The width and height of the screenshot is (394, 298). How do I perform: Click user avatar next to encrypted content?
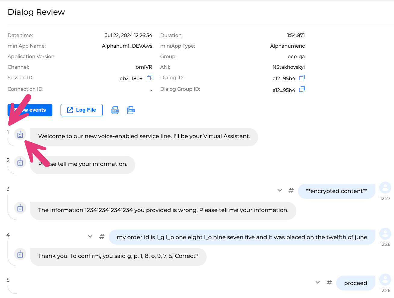(x=385, y=188)
